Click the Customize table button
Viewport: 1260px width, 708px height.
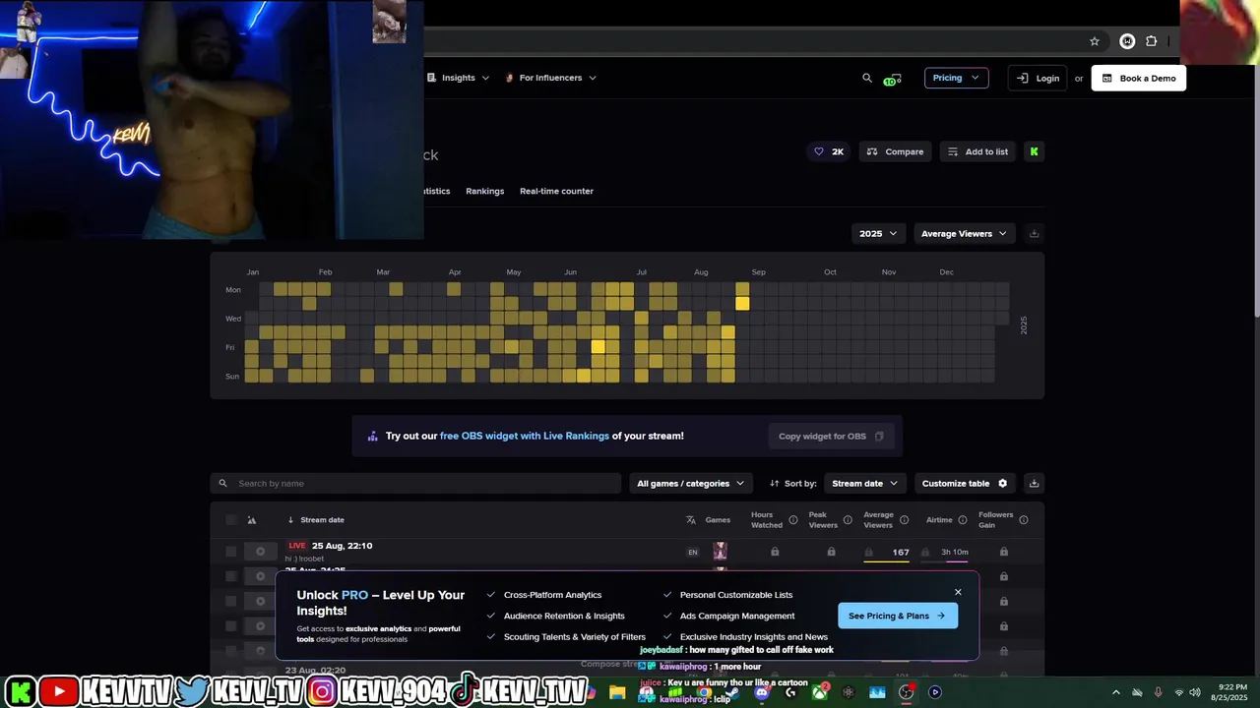click(x=965, y=483)
